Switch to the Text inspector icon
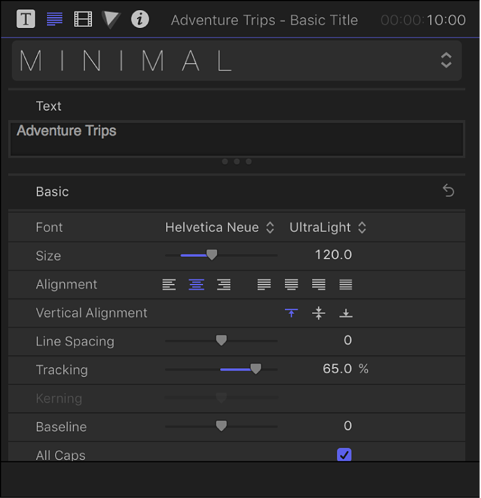Screen dimensions: 481x498 click(55, 19)
